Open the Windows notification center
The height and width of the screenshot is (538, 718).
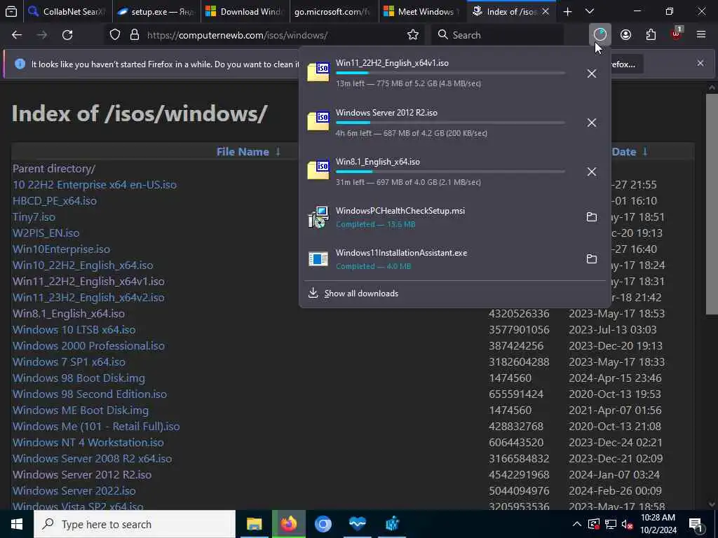(x=696, y=525)
